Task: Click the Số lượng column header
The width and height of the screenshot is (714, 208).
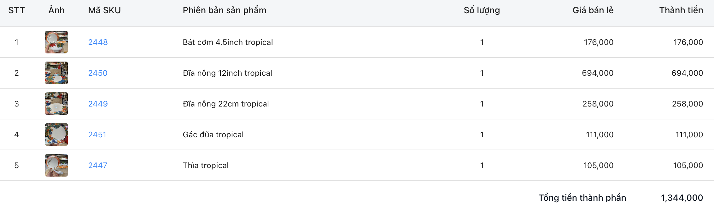Action: coord(482,10)
